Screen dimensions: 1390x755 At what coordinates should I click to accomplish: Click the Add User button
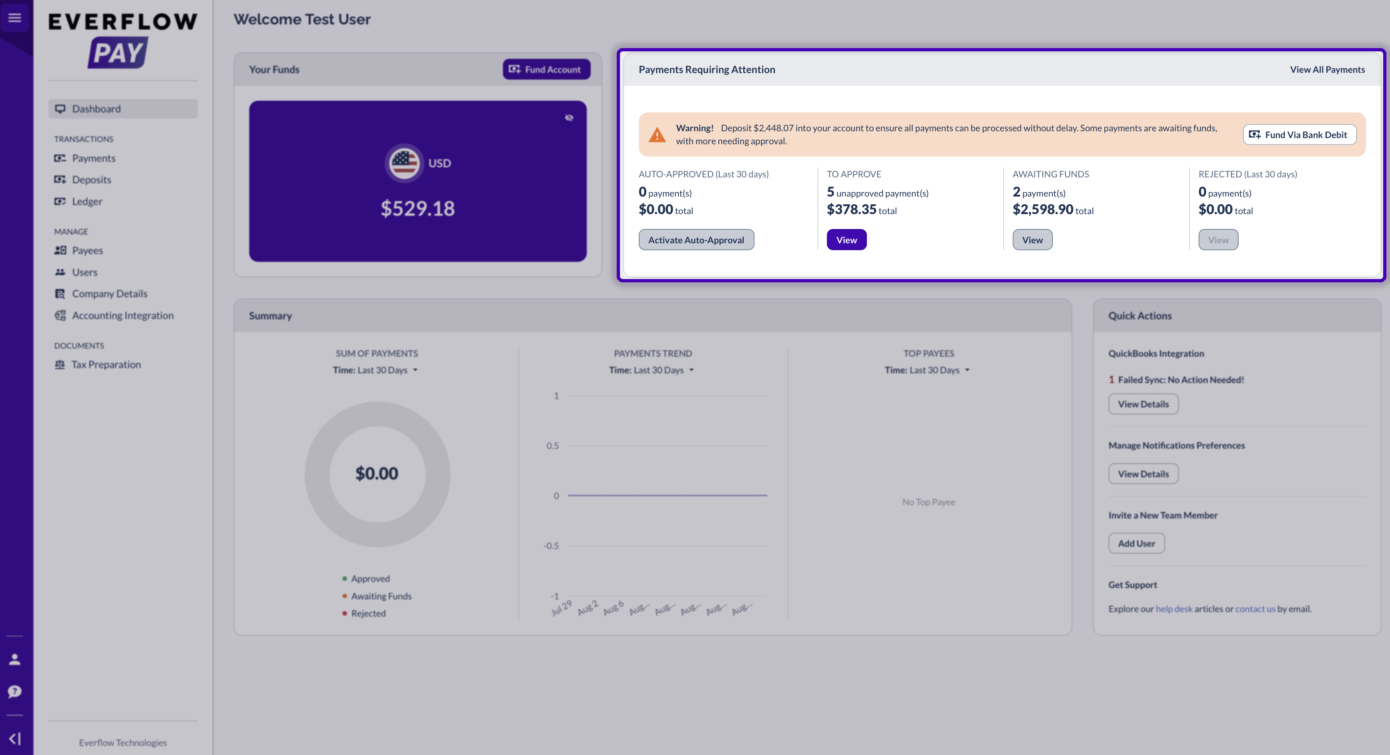click(1136, 544)
